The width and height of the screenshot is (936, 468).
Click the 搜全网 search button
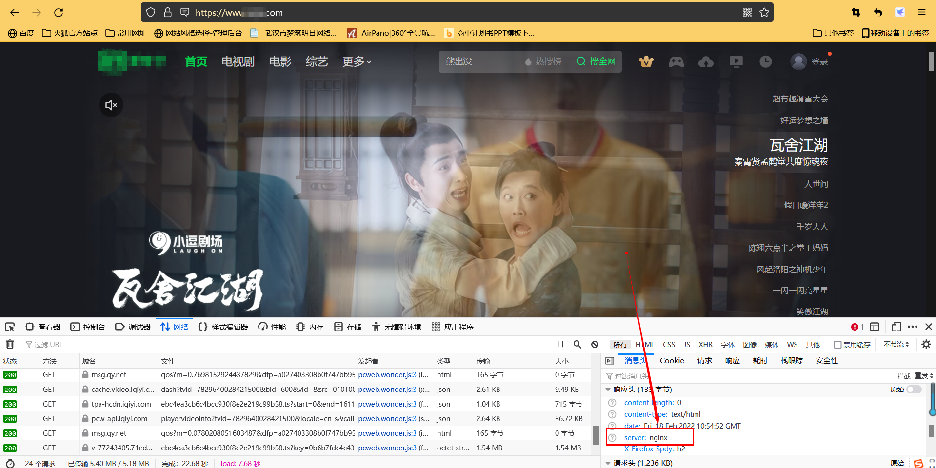point(596,61)
